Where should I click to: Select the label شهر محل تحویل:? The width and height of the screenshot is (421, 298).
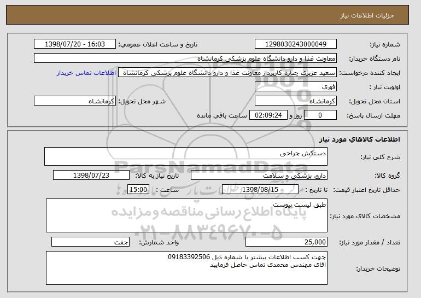click(x=142, y=101)
